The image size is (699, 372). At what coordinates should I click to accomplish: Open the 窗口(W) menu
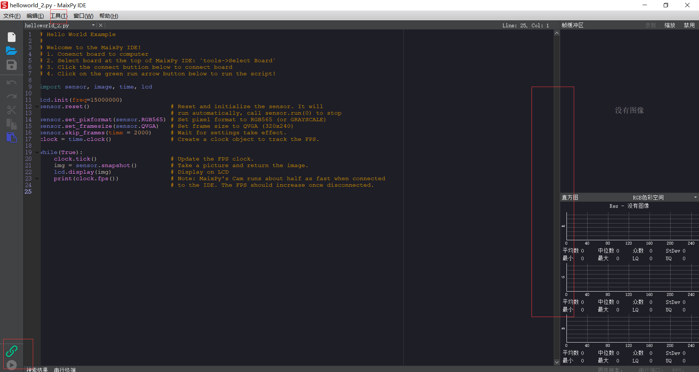pos(83,16)
